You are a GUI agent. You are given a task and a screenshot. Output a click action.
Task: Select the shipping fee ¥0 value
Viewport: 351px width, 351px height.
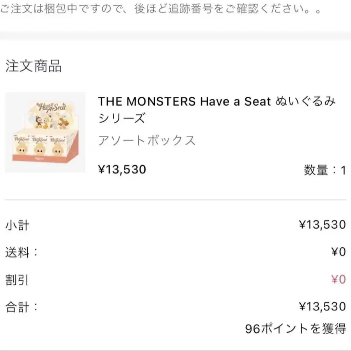(x=339, y=252)
